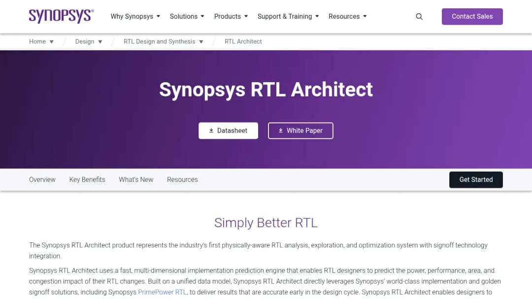Viewport: 532px width, 299px height.
Task: Click the Get Started button
Action: pos(476,180)
